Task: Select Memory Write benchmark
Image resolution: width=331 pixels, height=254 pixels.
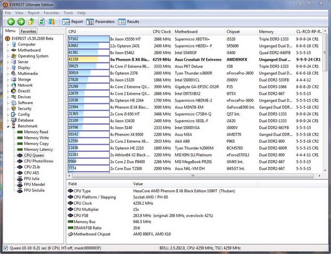Action: pyautogui.click(x=36, y=138)
